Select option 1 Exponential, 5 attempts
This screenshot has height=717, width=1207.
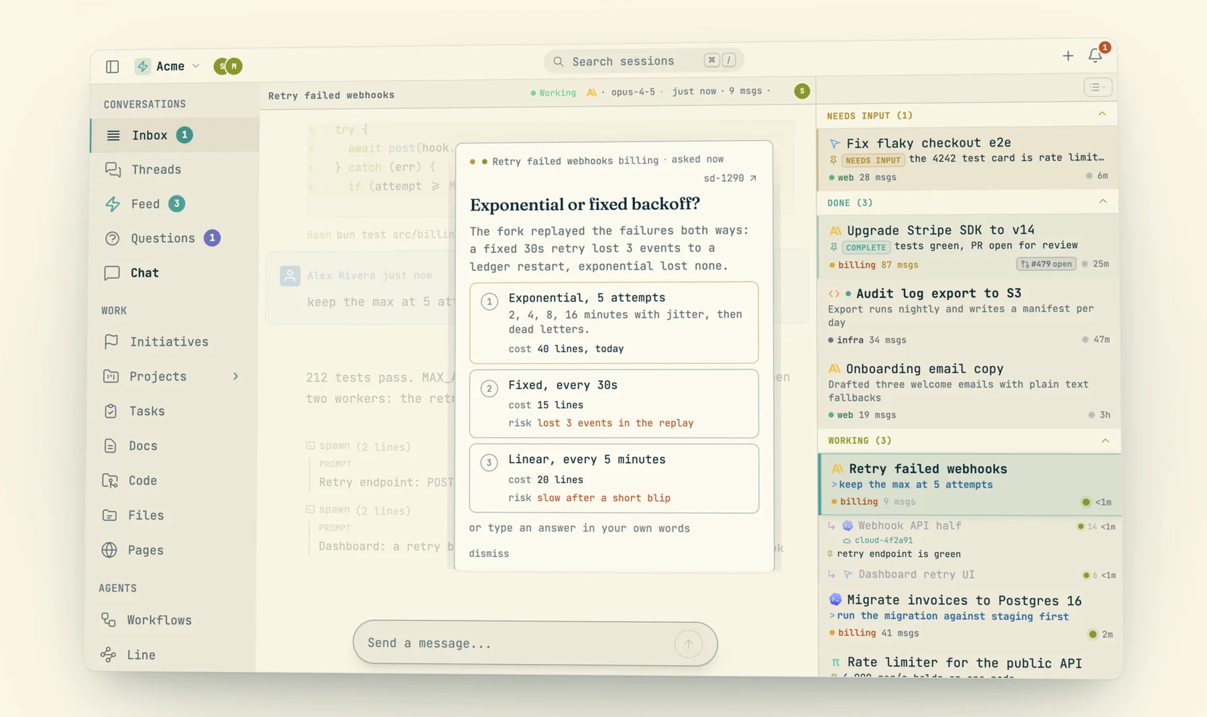pyautogui.click(x=614, y=323)
